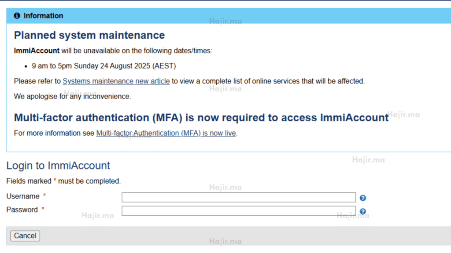This screenshot has height=253, width=451.
Task: Click the Password field label
Action: click(22, 210)
